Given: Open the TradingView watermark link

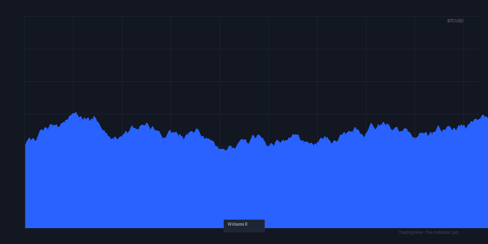Looking at the screenshot, I should point(411,232).
